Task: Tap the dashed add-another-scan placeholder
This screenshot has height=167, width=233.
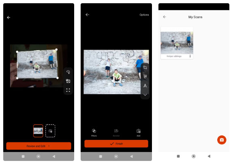Action: (x=50, y=131)
